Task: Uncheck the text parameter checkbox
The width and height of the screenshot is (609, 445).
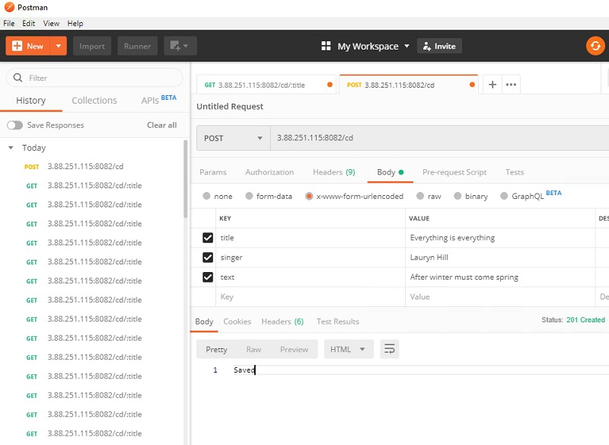Action: [208, 277]
